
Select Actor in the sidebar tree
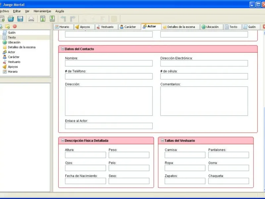click(12, 52)
